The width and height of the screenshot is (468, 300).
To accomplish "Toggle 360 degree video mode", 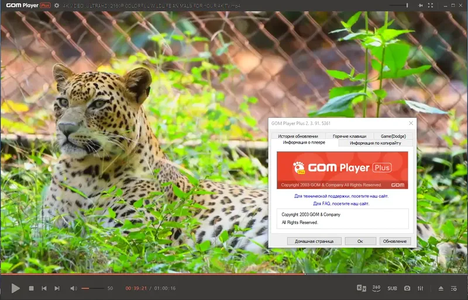I will point(376,288).
